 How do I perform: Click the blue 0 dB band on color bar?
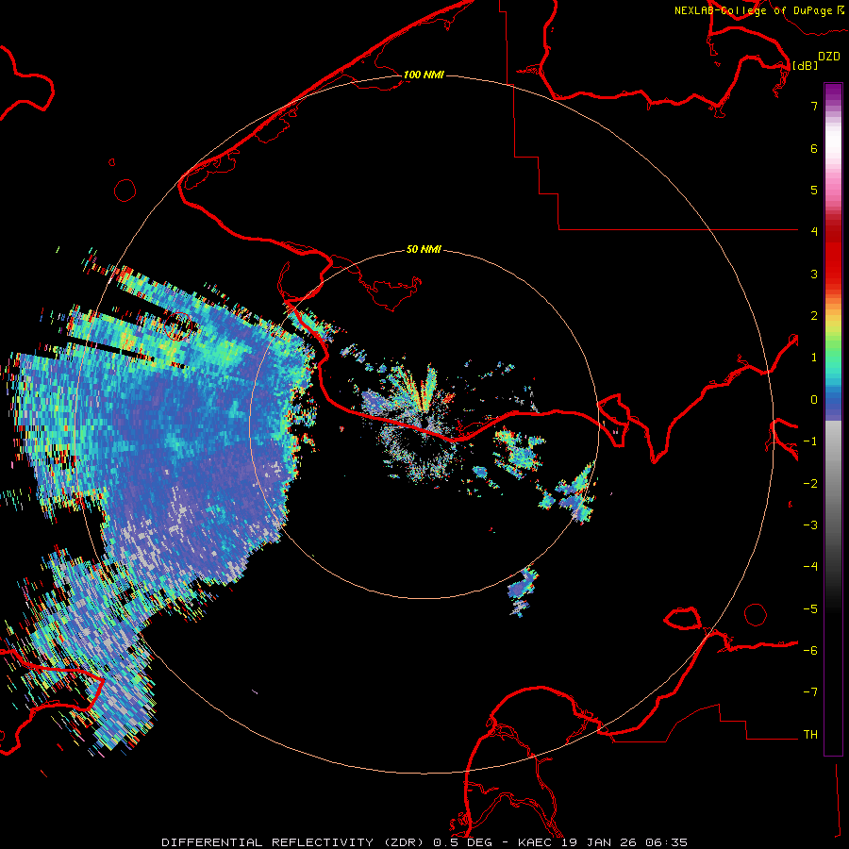point(833,401)
